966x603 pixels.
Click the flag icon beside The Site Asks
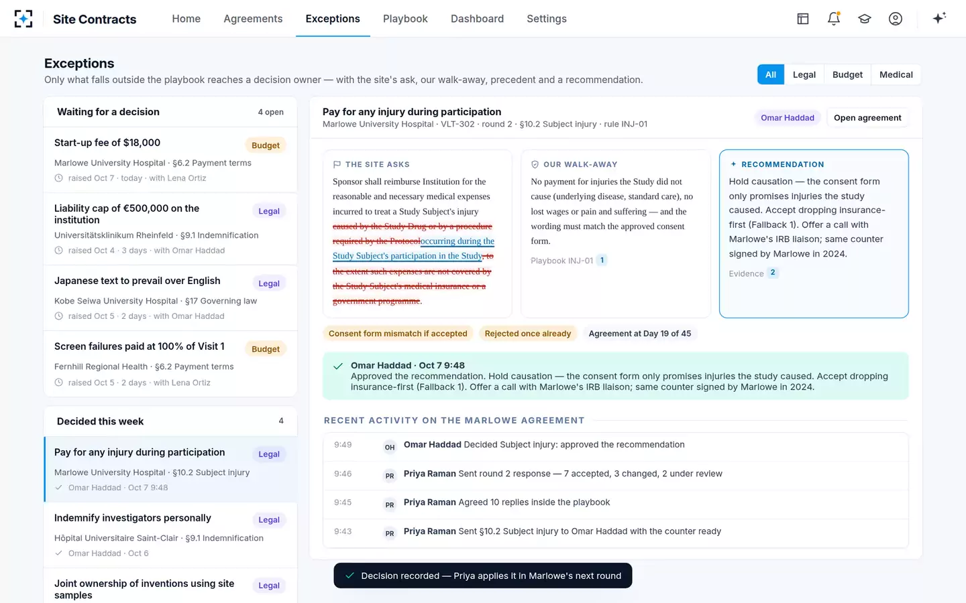point(337,164)
